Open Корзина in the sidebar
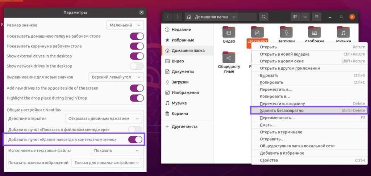 pyautogui.click(x=187, y=113)
